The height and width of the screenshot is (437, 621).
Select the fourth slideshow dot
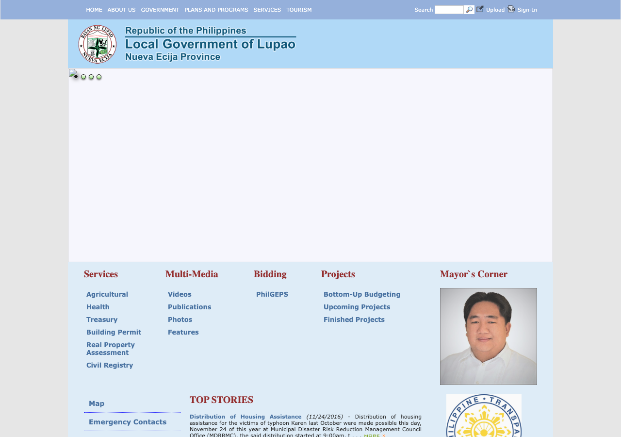pos(99,77)
